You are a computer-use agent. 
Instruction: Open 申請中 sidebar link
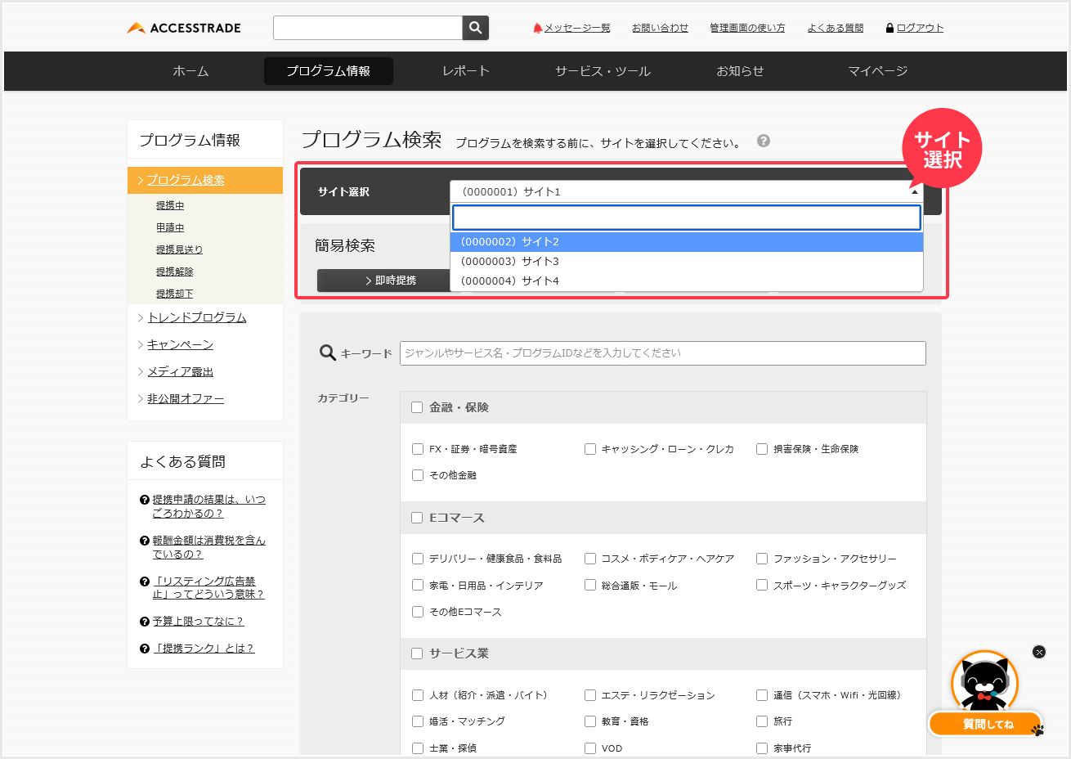pos(170,227)
